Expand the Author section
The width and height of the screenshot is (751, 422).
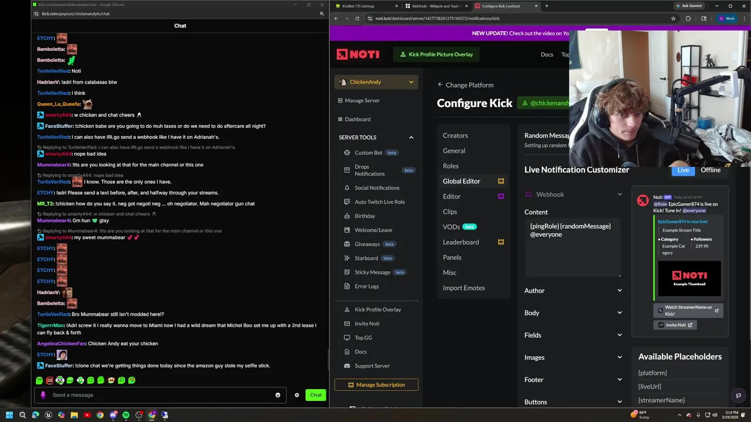pos(573,291)
